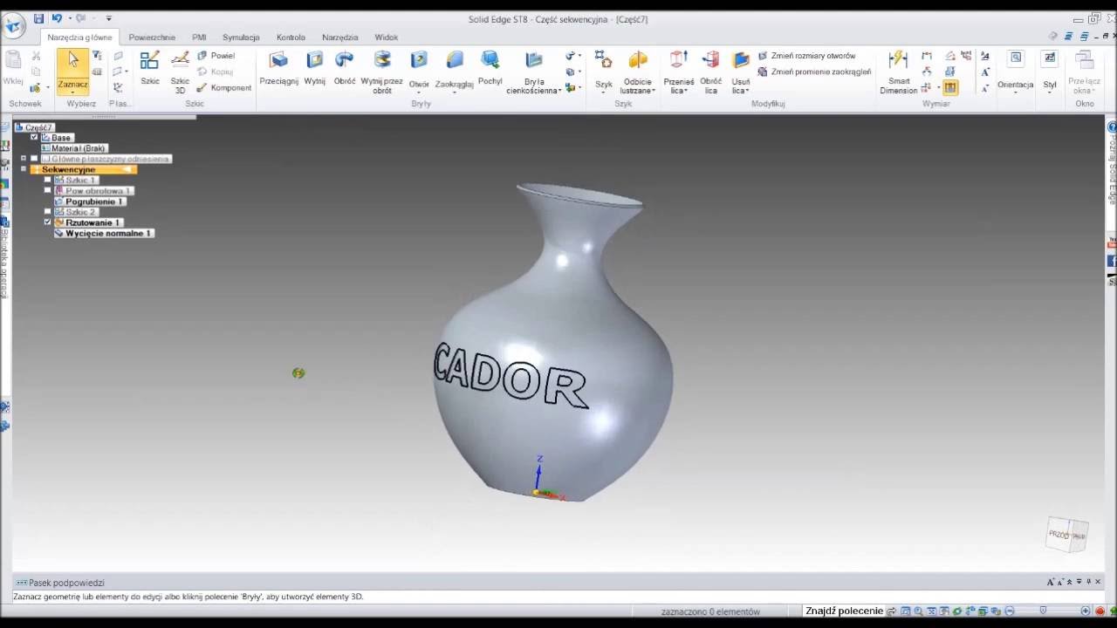The image size is (1117, 628).
Task: Open the Narzędzia ribbon tab
Action: tap(339, 38)
